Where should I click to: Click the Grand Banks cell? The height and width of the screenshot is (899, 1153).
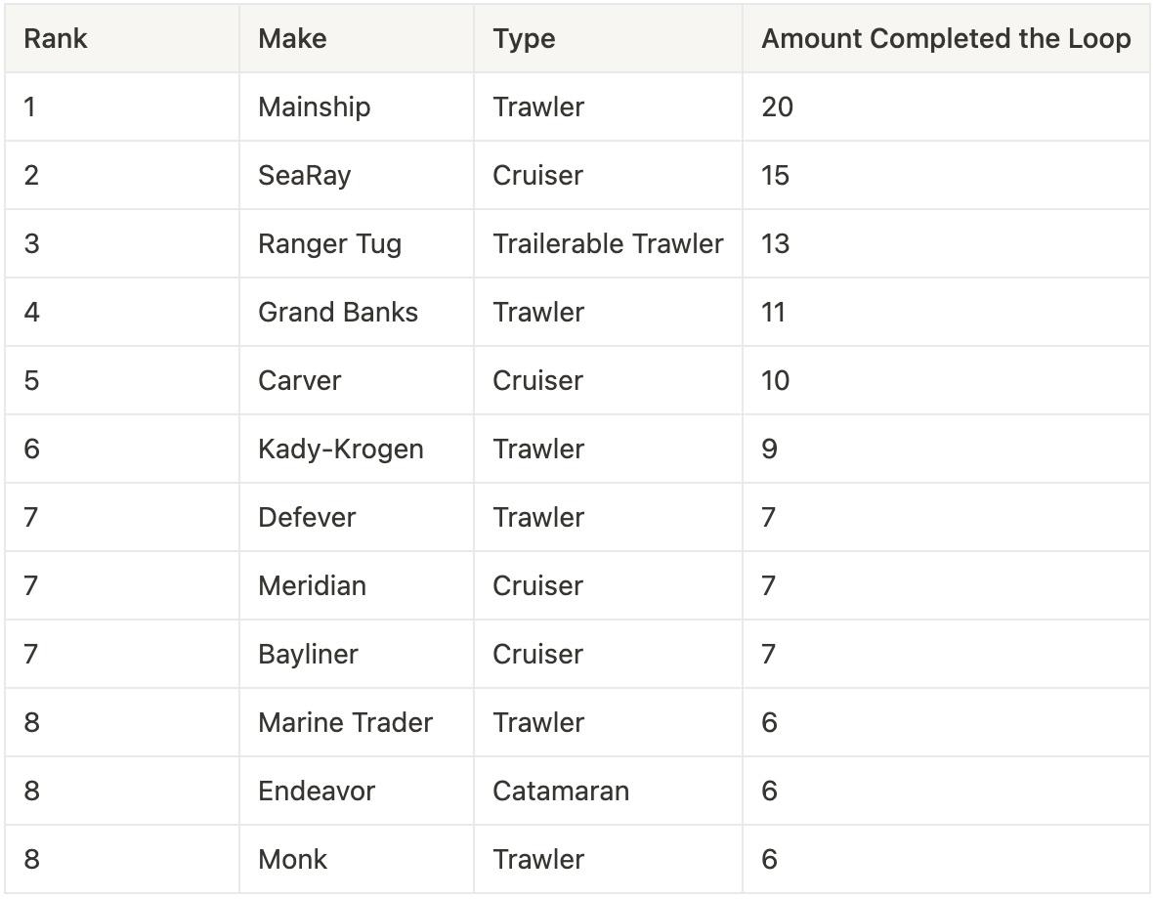click(x=337, y=312)
